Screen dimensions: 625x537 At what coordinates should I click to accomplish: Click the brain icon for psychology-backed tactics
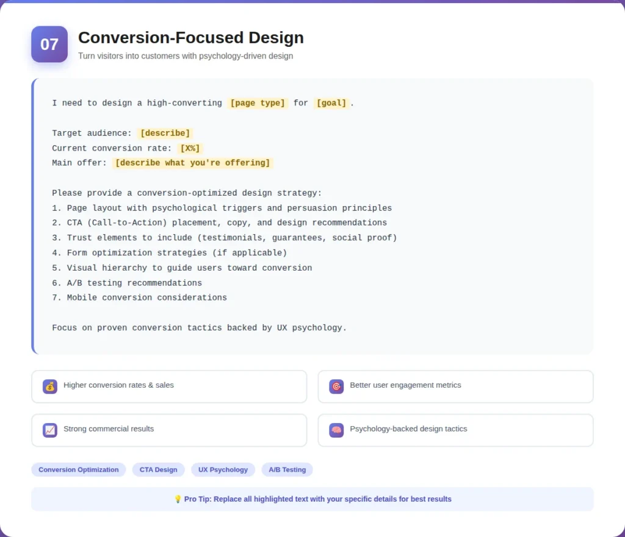[336, 430]
